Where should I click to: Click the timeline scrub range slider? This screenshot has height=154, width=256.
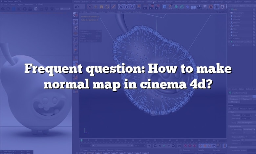pos(112,145)
